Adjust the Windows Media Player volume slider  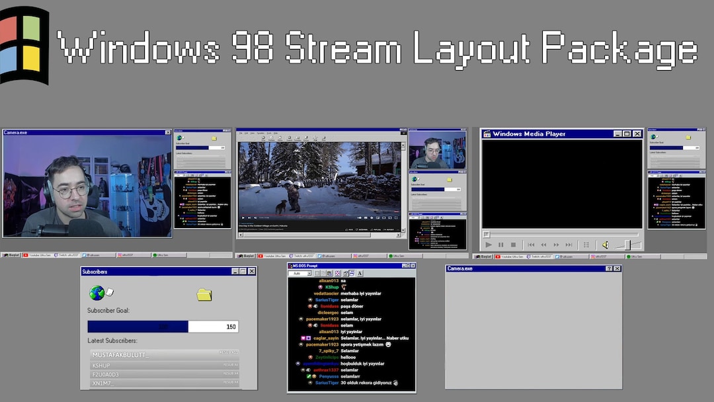pos(628,245)
